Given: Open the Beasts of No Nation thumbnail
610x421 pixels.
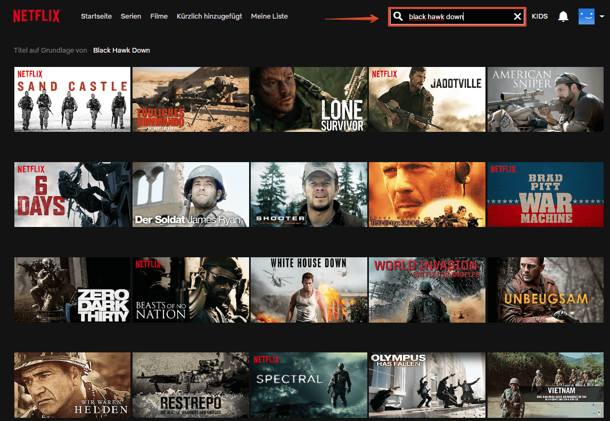Looking at the screenshot, I should pos(191,290).
